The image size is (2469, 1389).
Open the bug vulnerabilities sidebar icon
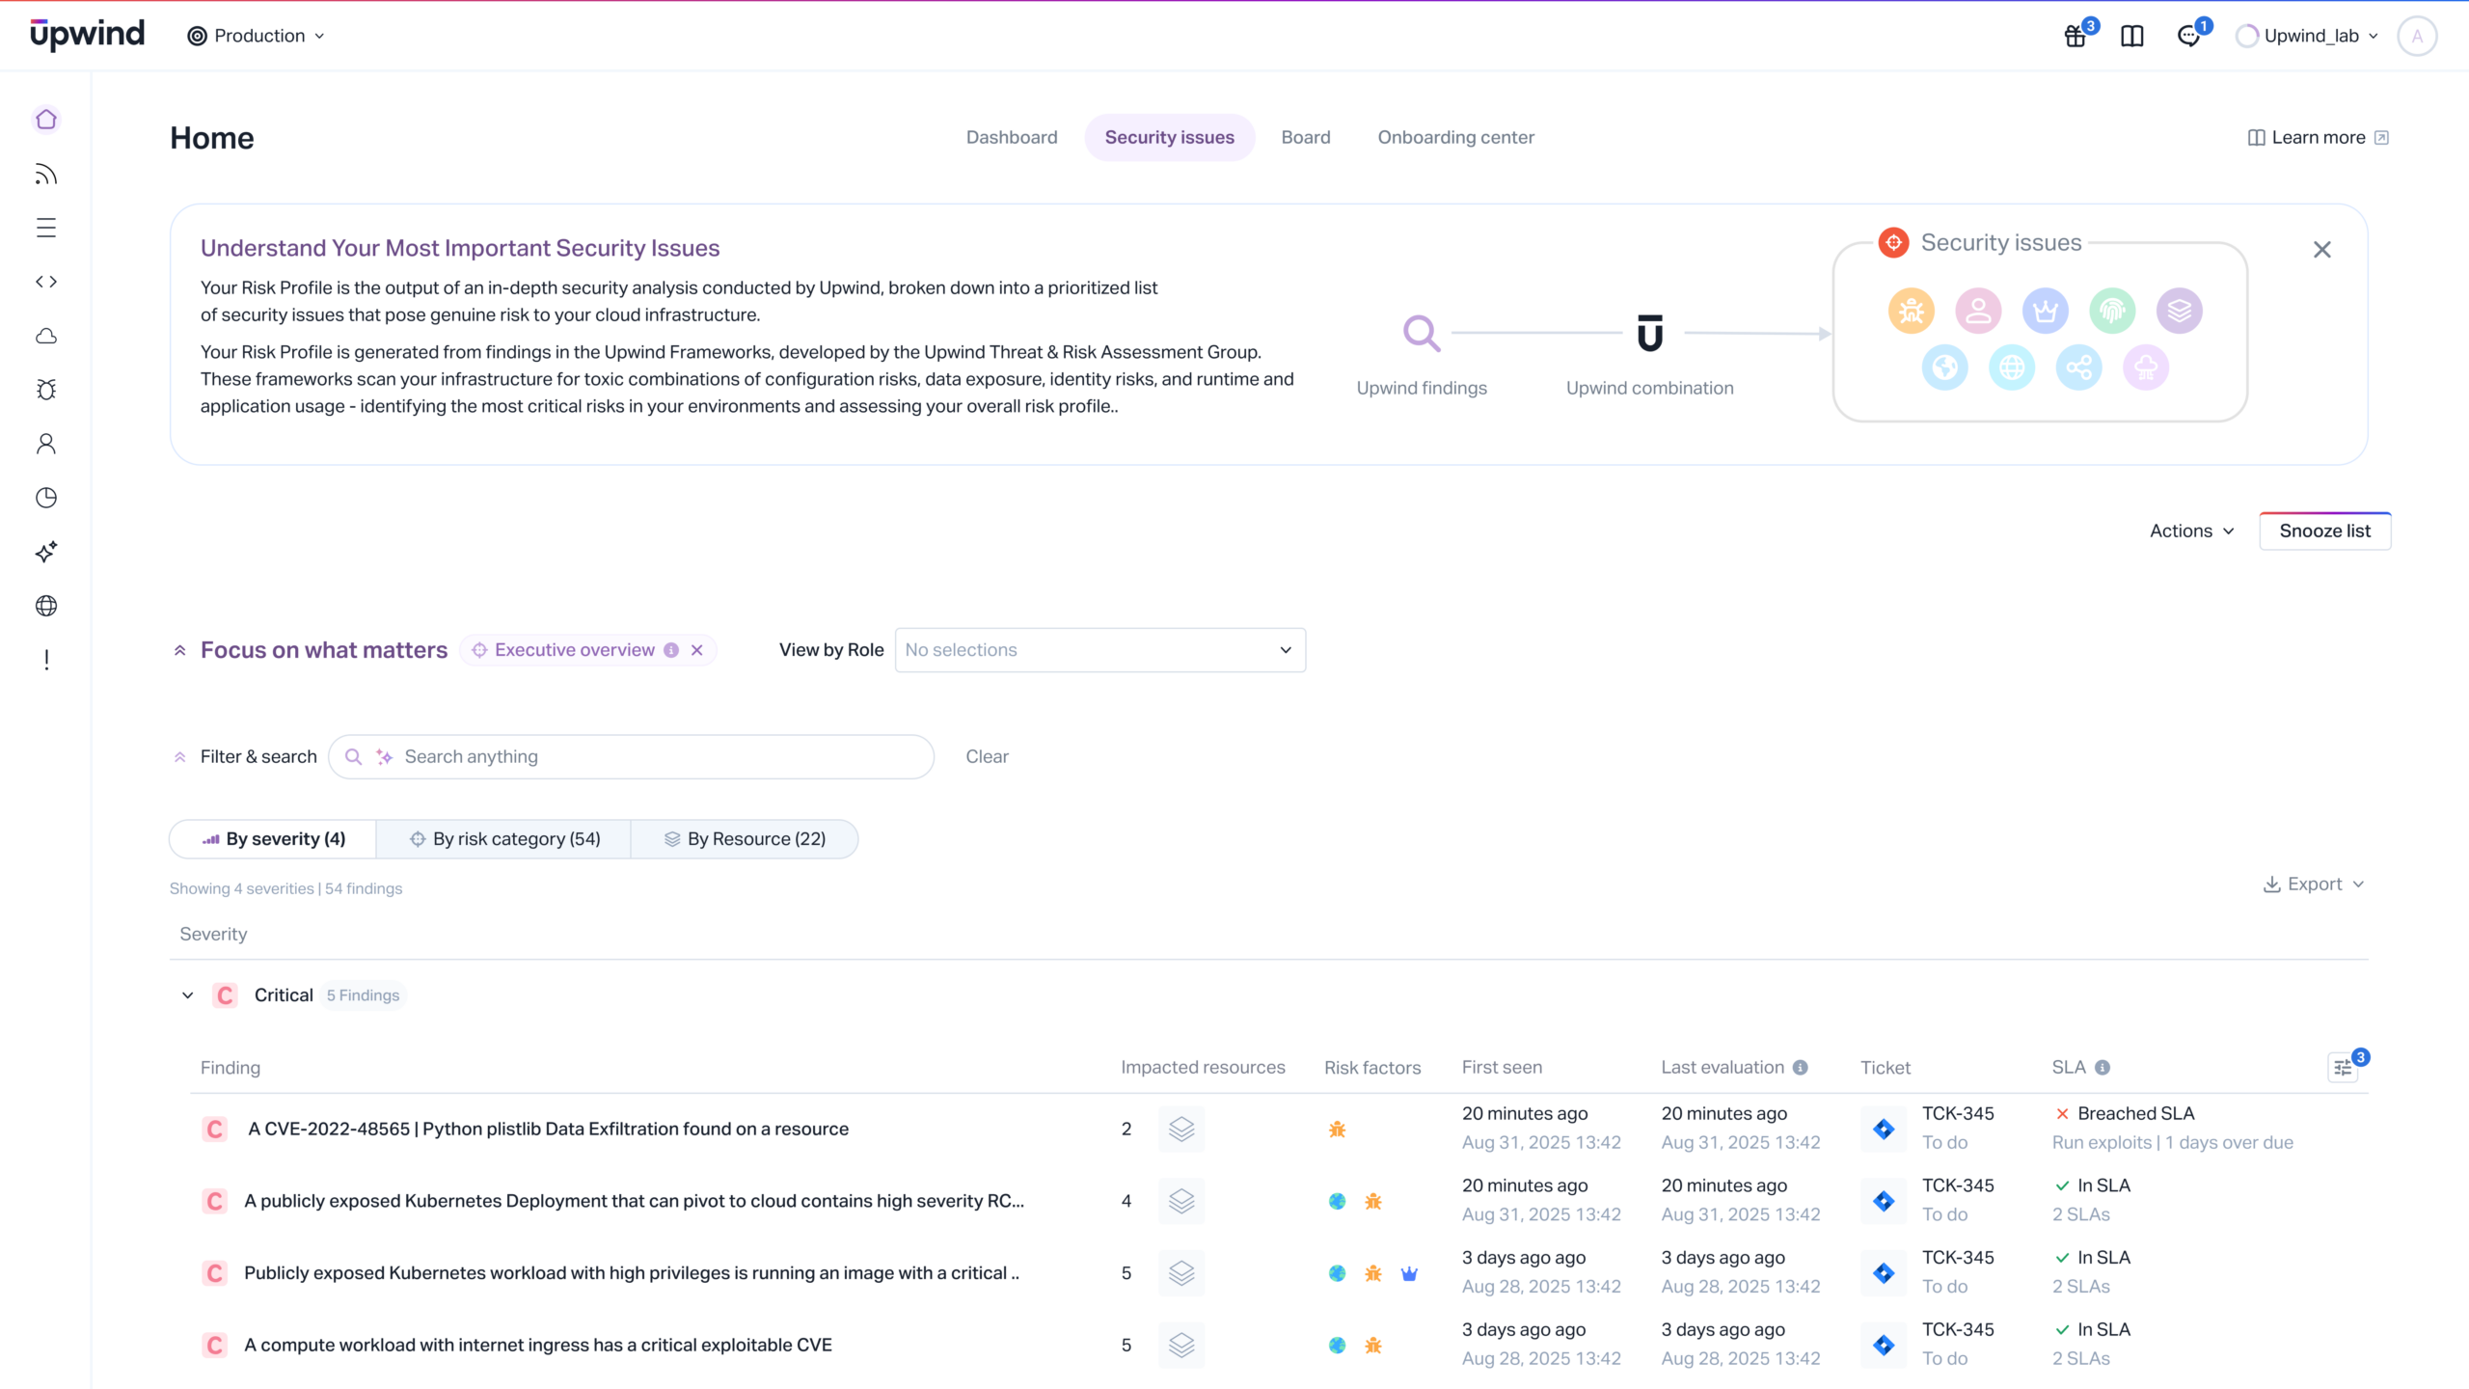click(46, 390)
